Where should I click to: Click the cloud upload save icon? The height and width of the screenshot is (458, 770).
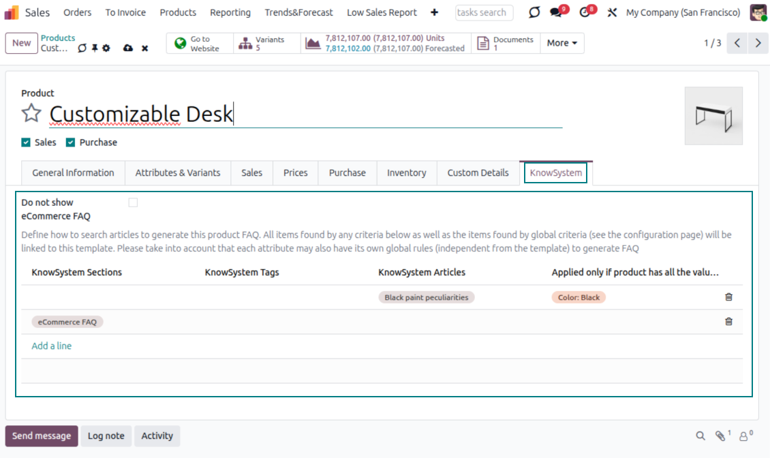tap(128, 48)
